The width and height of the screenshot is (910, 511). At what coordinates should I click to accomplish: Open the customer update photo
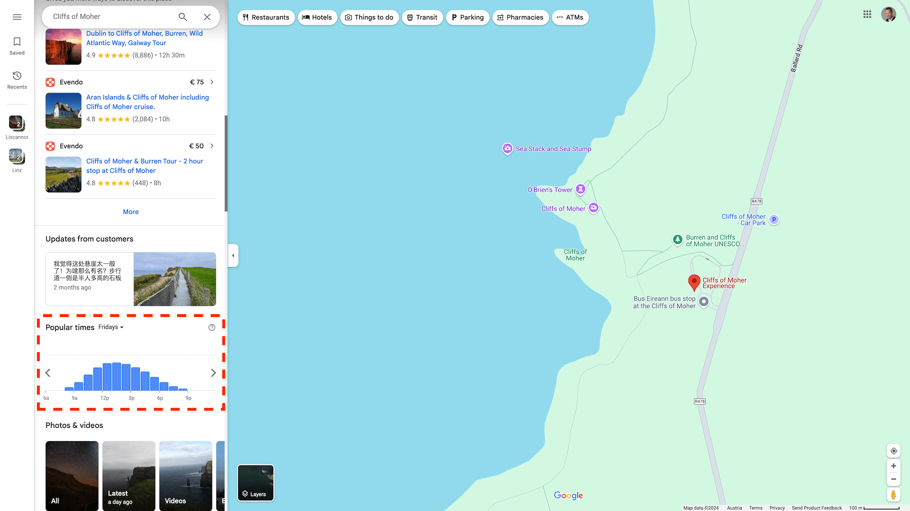click(175, 279)
